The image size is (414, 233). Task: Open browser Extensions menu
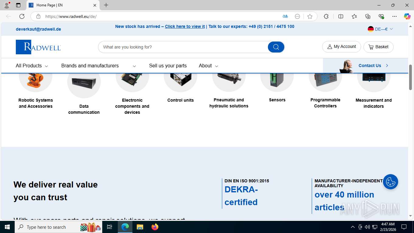[326, 16]
